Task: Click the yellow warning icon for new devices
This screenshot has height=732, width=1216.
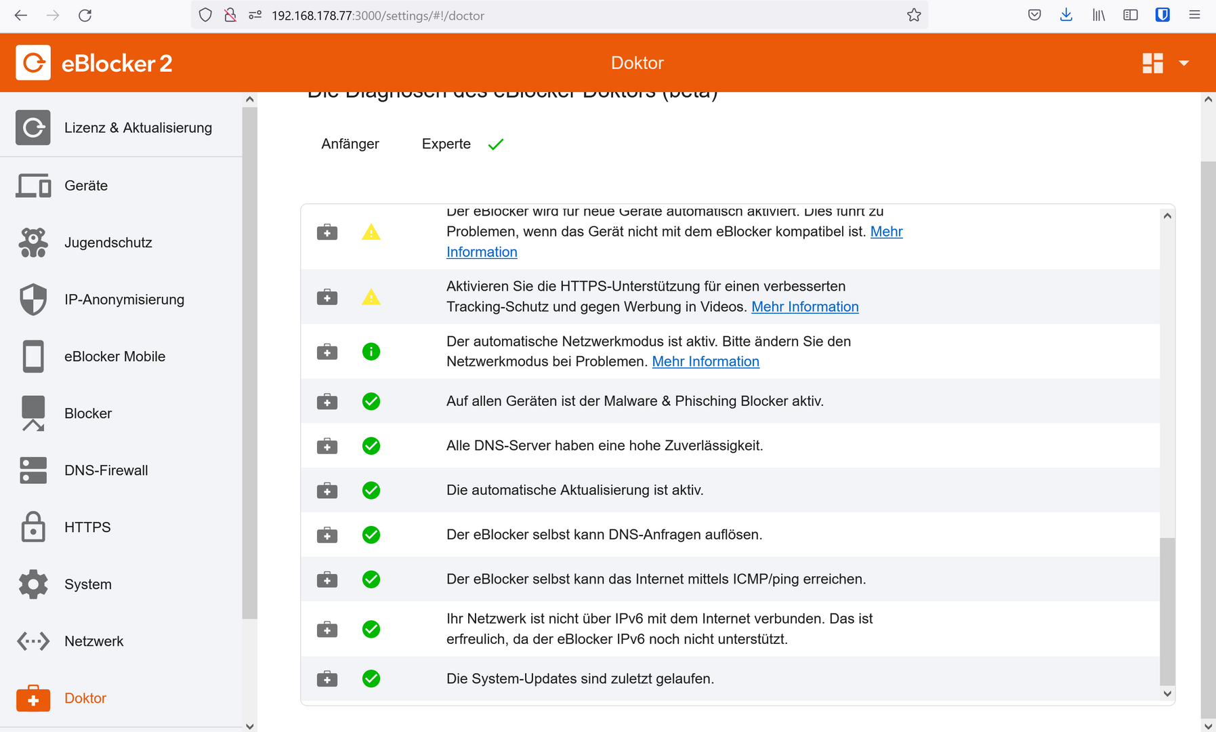Action: tap(371, 232)
